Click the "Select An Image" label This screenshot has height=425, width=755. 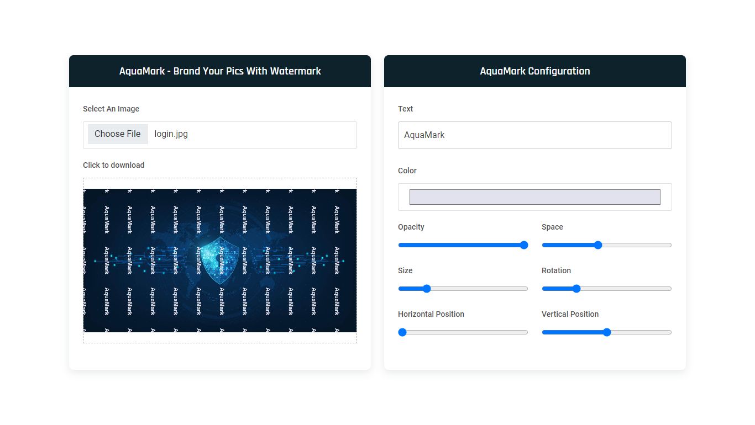[111, 109]
